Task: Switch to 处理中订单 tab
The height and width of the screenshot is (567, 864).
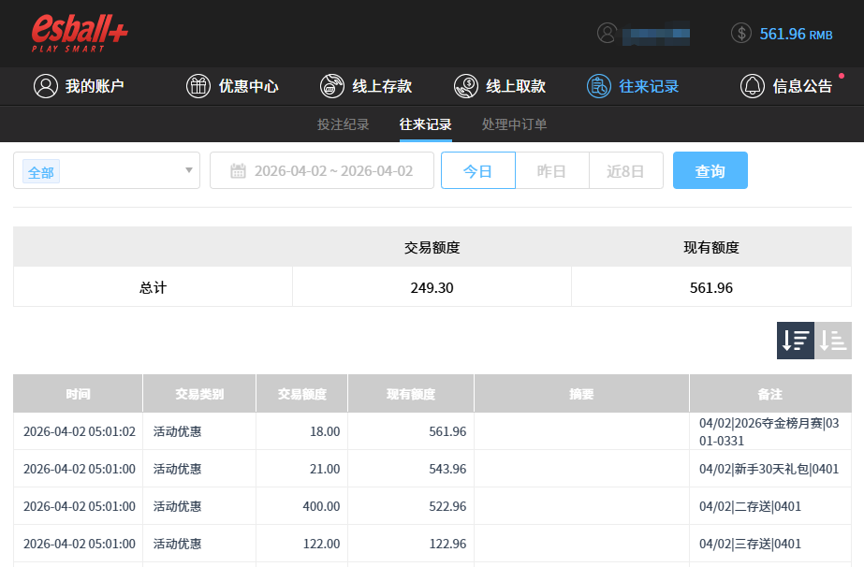Action: coord(514,124)
